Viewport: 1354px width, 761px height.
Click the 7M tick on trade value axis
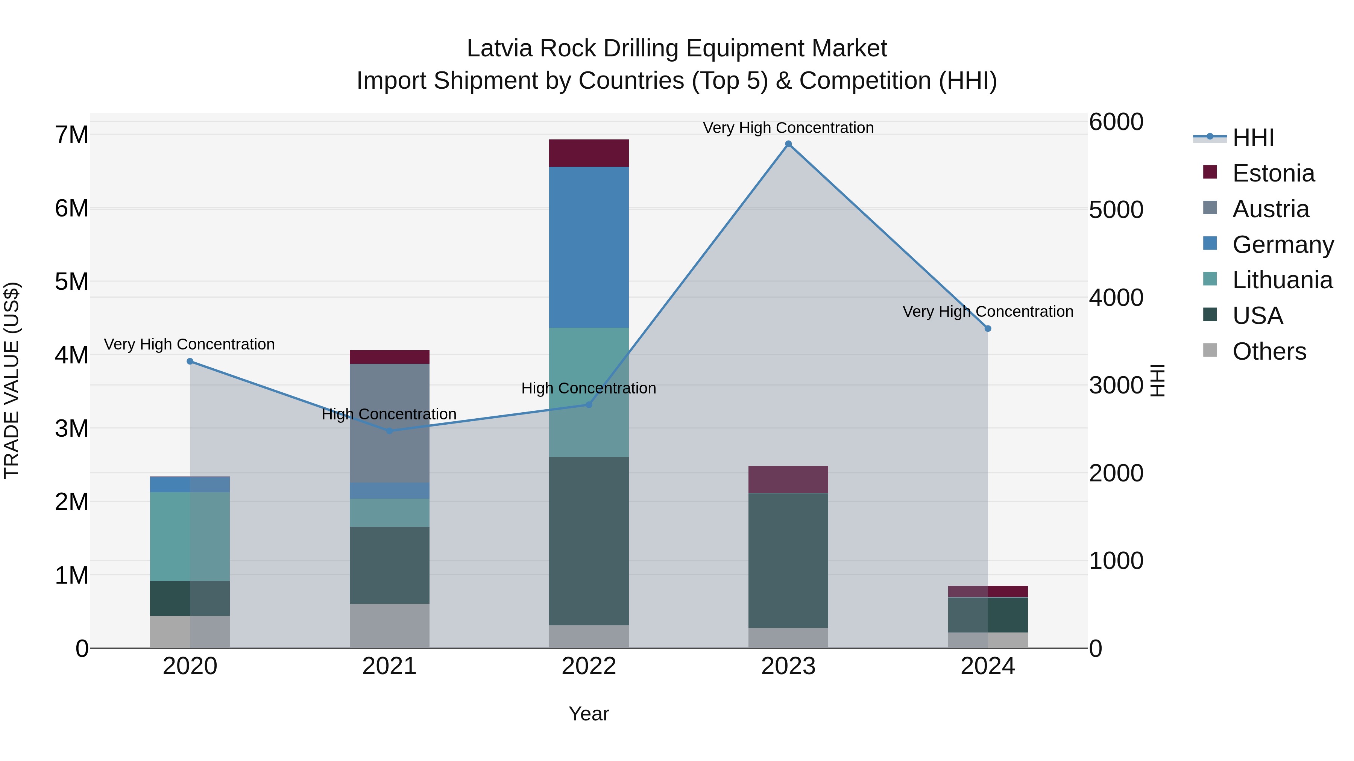71,135
